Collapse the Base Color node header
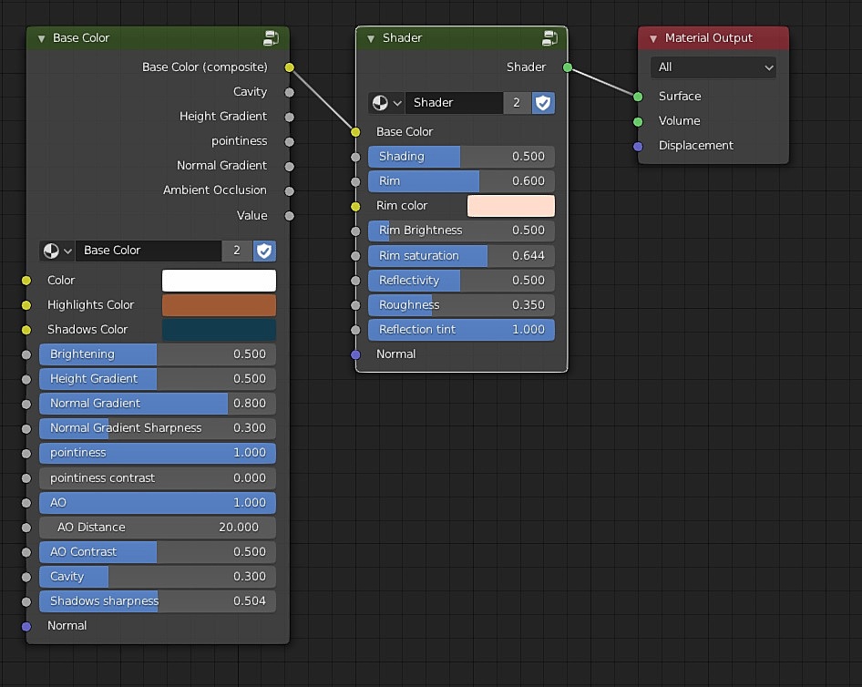Screen dimensions: 862x687 tap(40, 37)
